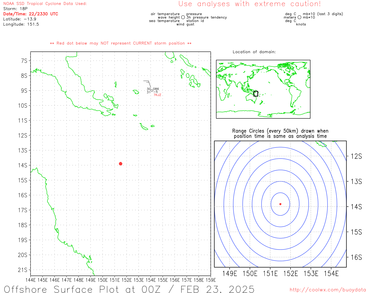Click the wind barb above station 7KJZ

click(x=147, y=84)
